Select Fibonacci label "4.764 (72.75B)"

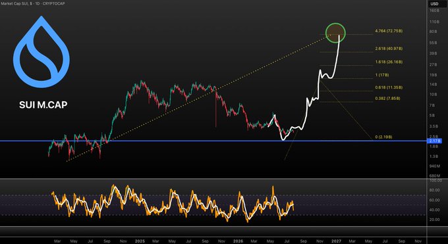pos(389,31)
